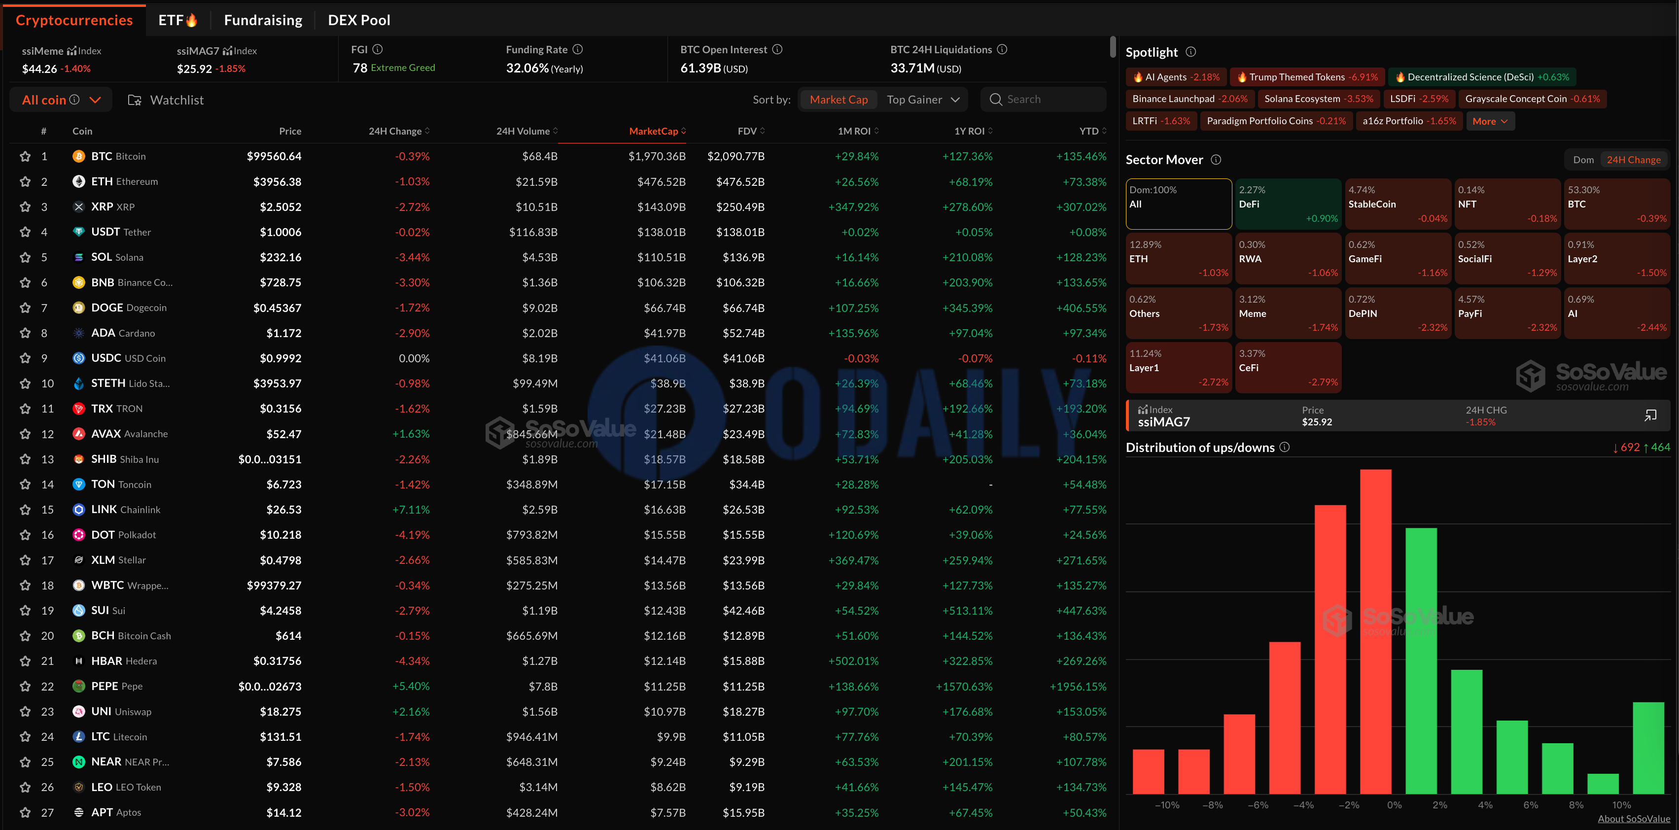
Task: Click the BTC 24H Liquidations info icon
Action: click(1002, 49)
